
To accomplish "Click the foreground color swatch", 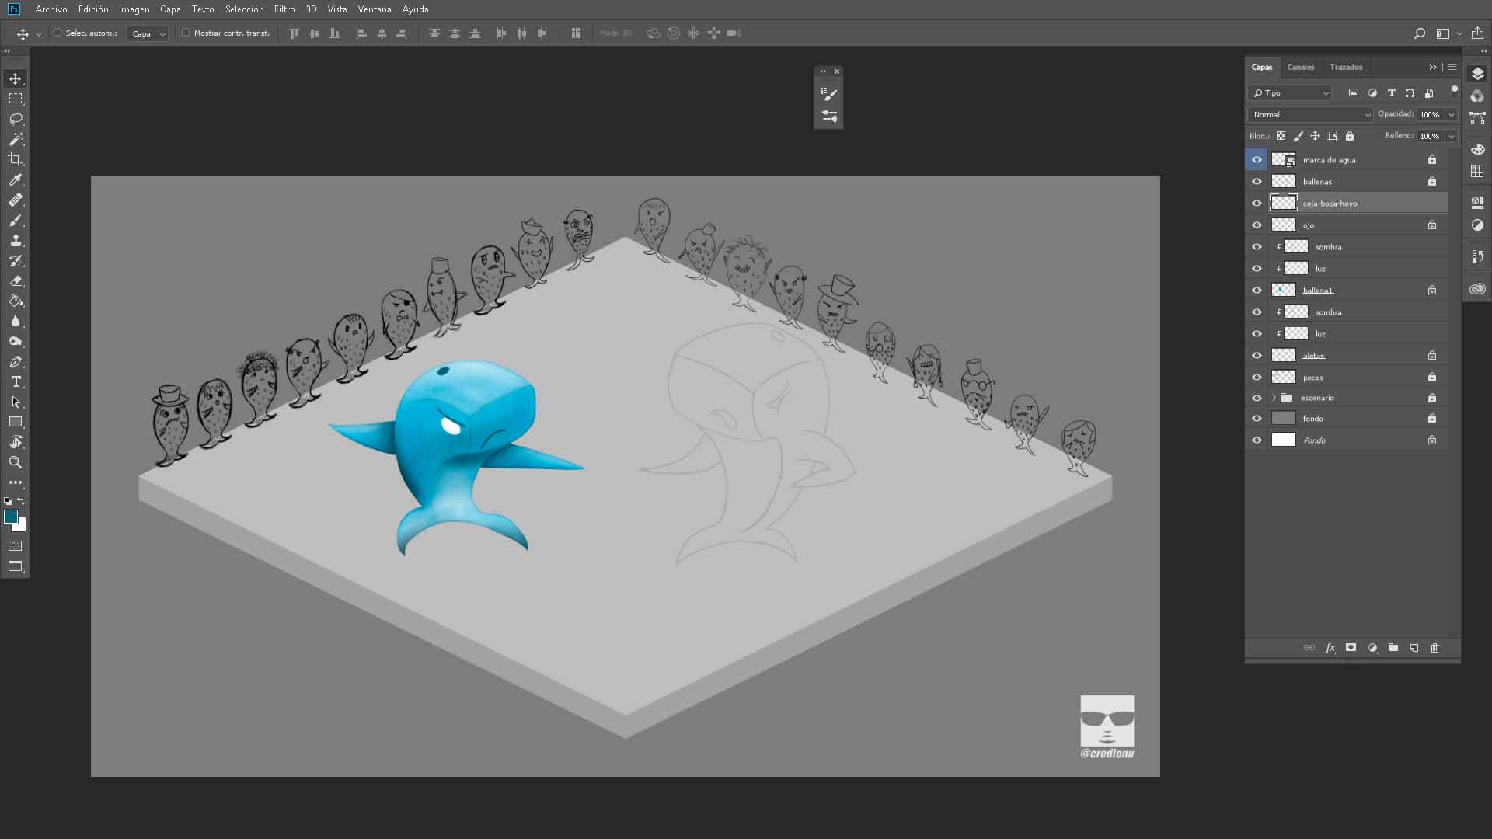I will pyautogui.click(x=11, y=517).
